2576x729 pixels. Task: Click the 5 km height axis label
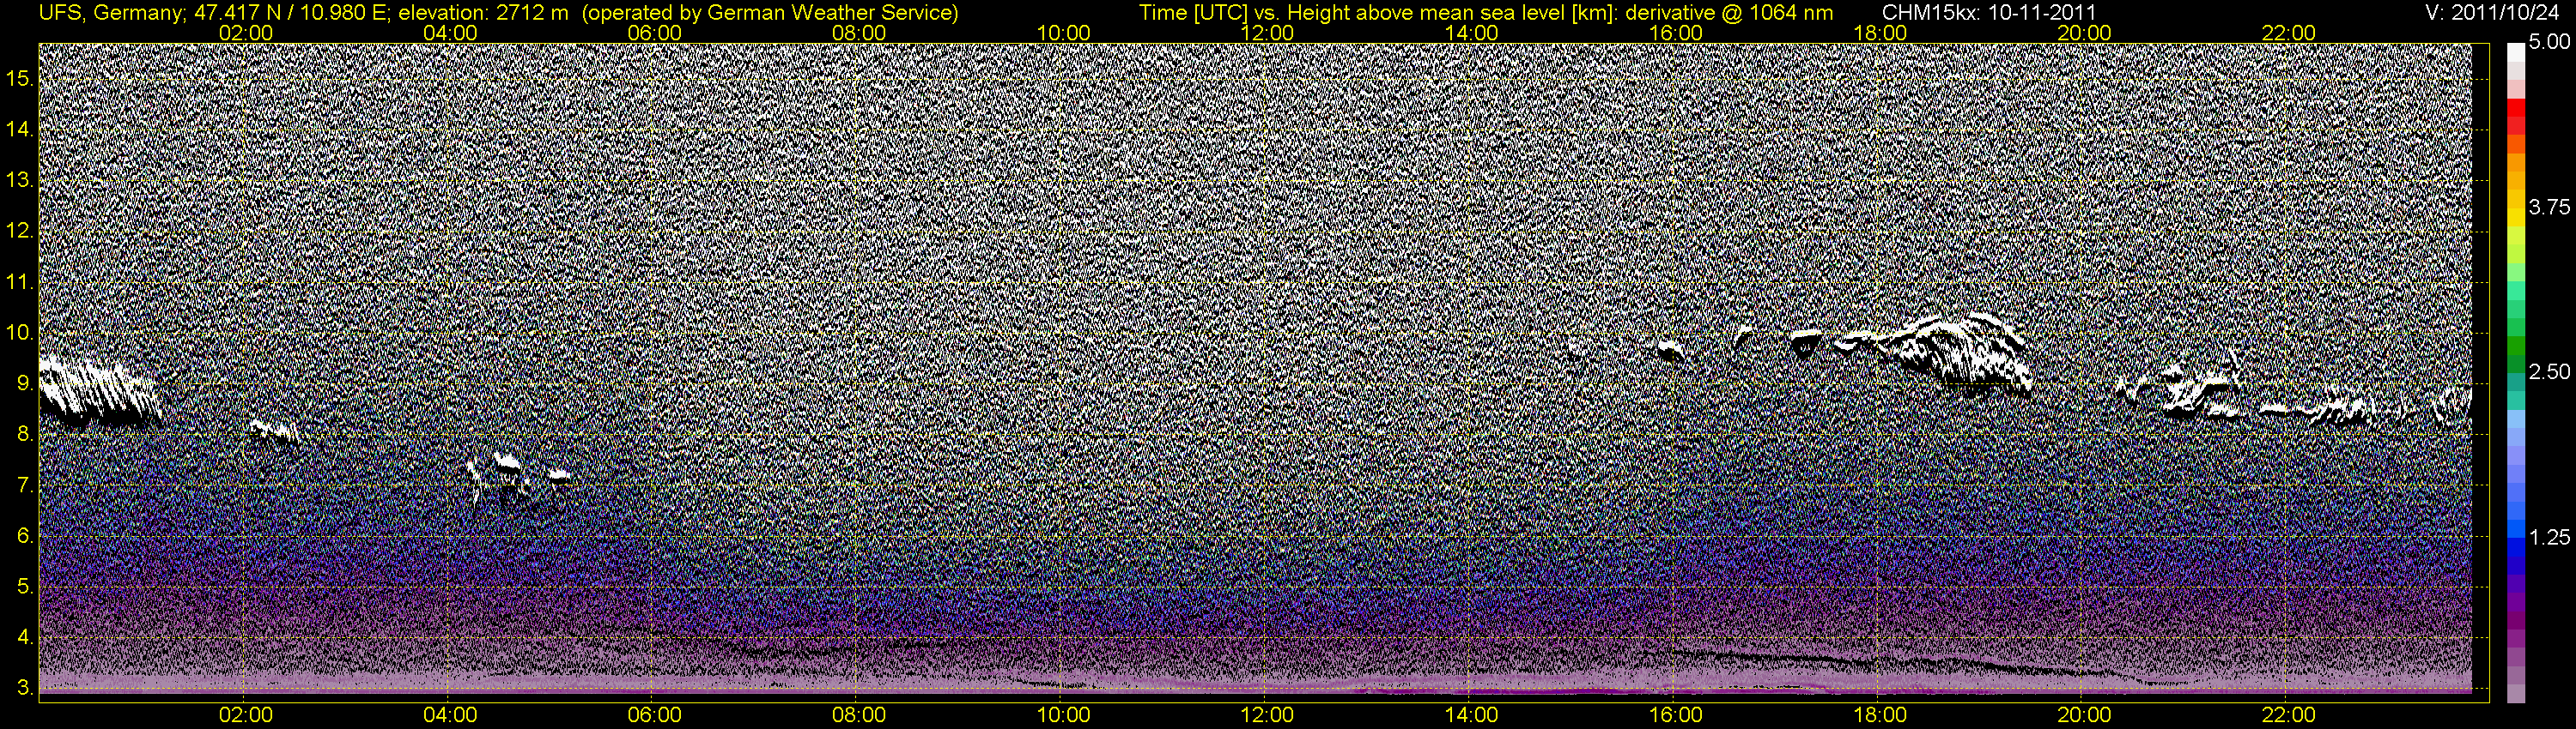point(24,587)
